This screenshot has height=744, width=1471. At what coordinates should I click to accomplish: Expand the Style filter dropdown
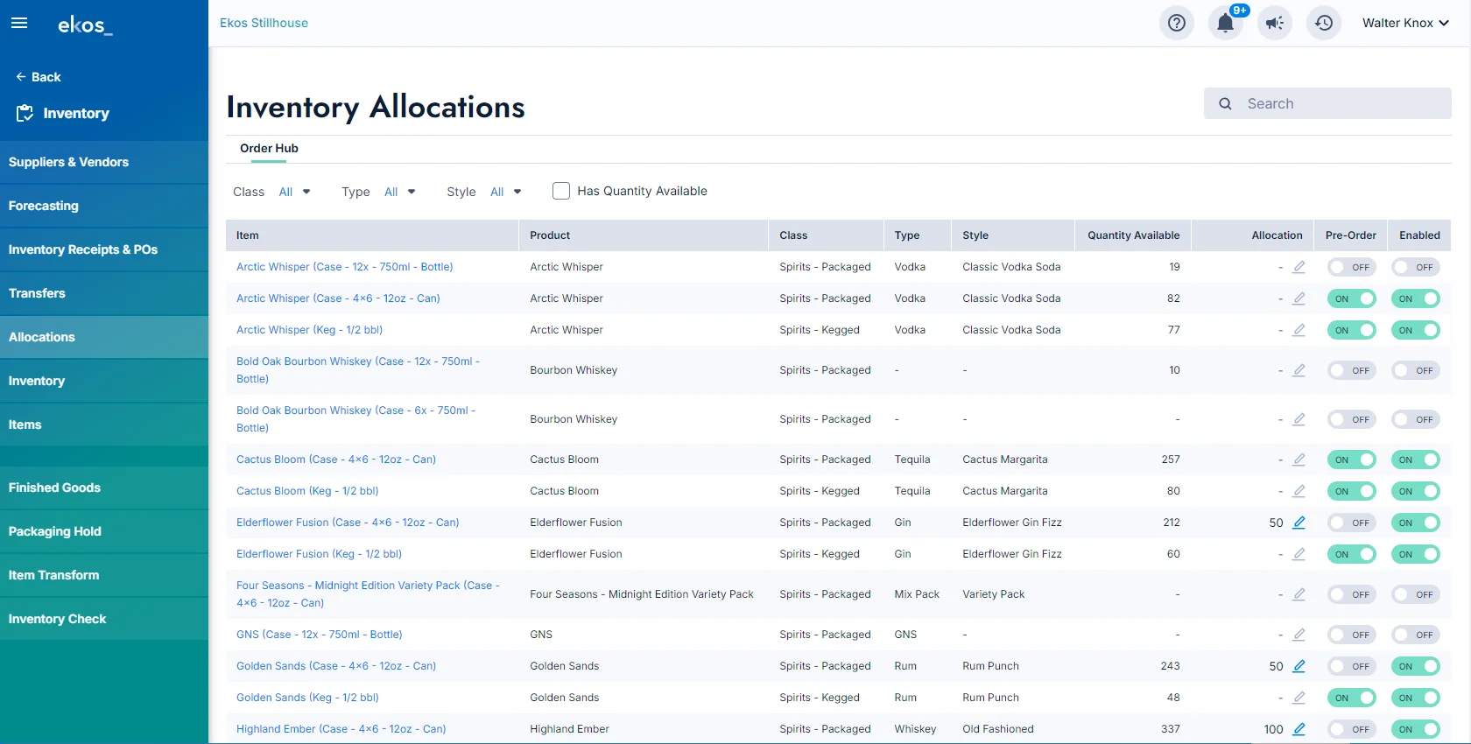click(x=505, y=192)
